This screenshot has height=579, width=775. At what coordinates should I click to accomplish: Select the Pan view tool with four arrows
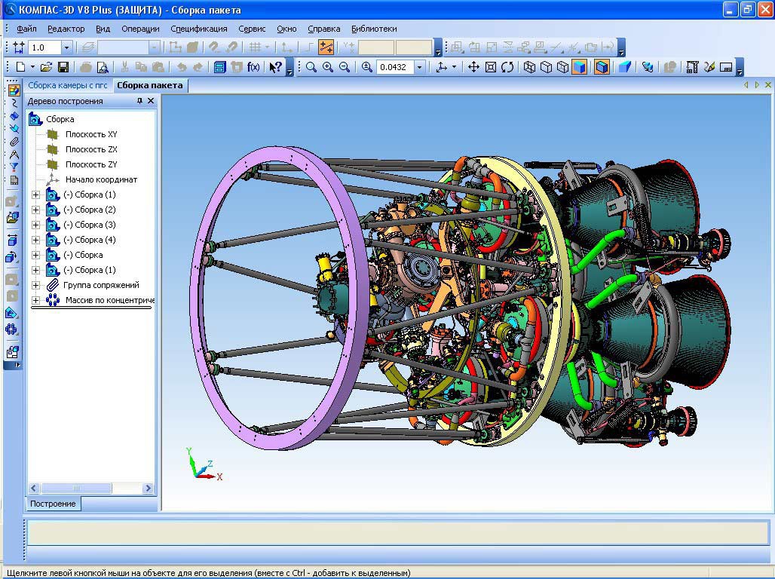point(473,67)
